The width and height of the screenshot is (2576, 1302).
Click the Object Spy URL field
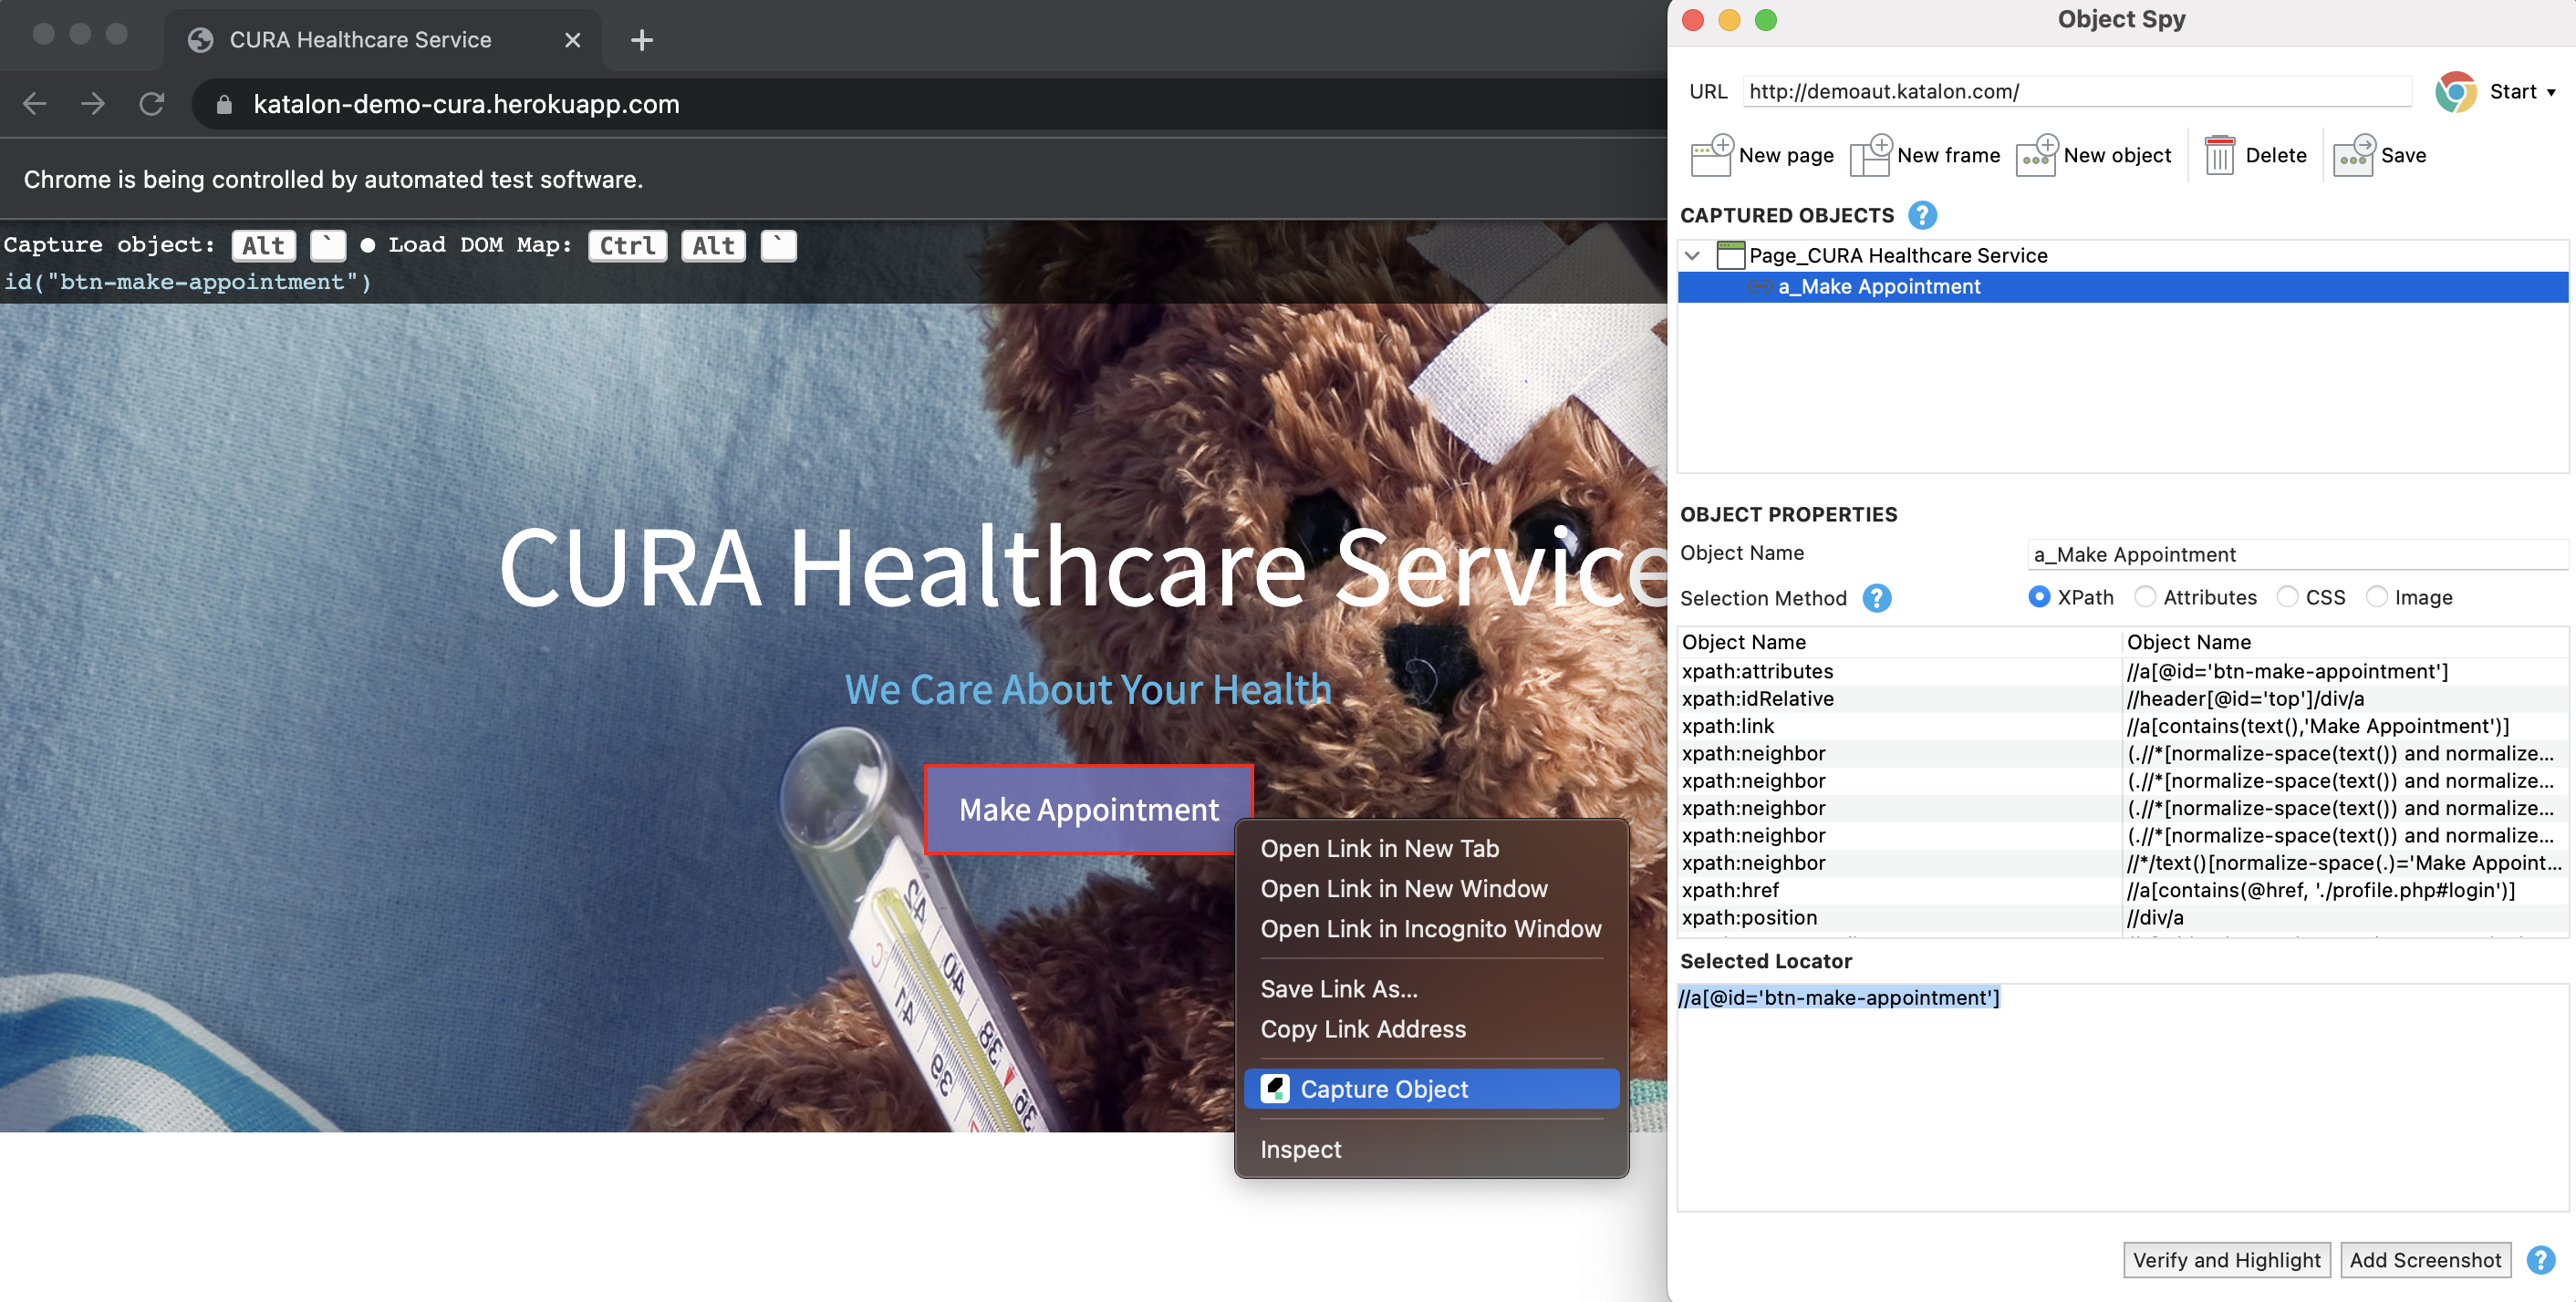tap(2077, 92)
